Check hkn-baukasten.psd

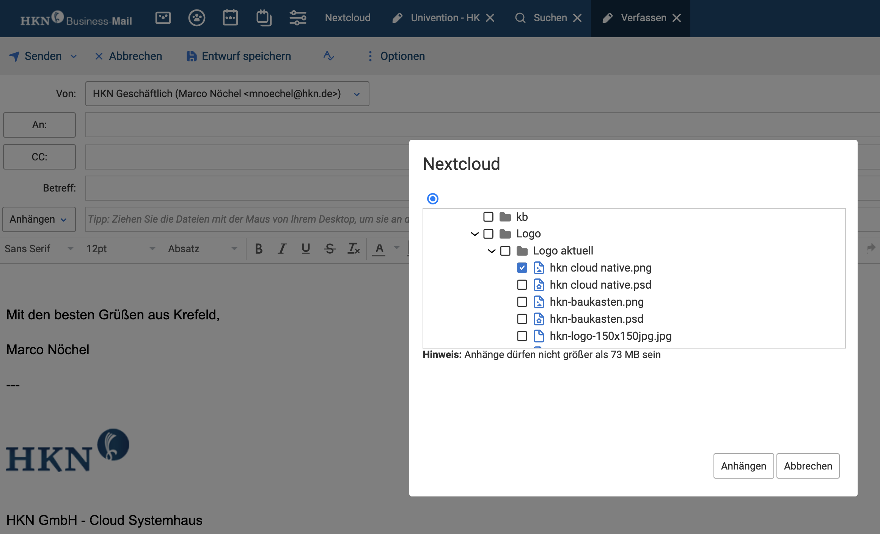pyautogui.click(x=522, y=319)
